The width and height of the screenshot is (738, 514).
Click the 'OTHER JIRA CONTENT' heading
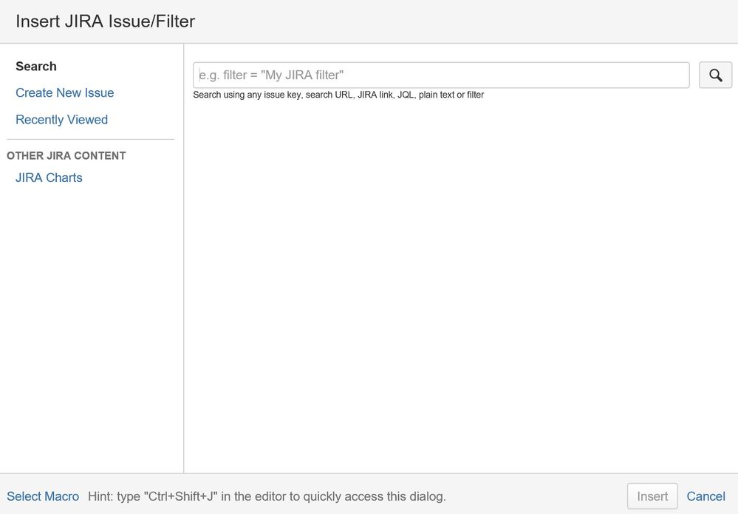click(66, 156)
